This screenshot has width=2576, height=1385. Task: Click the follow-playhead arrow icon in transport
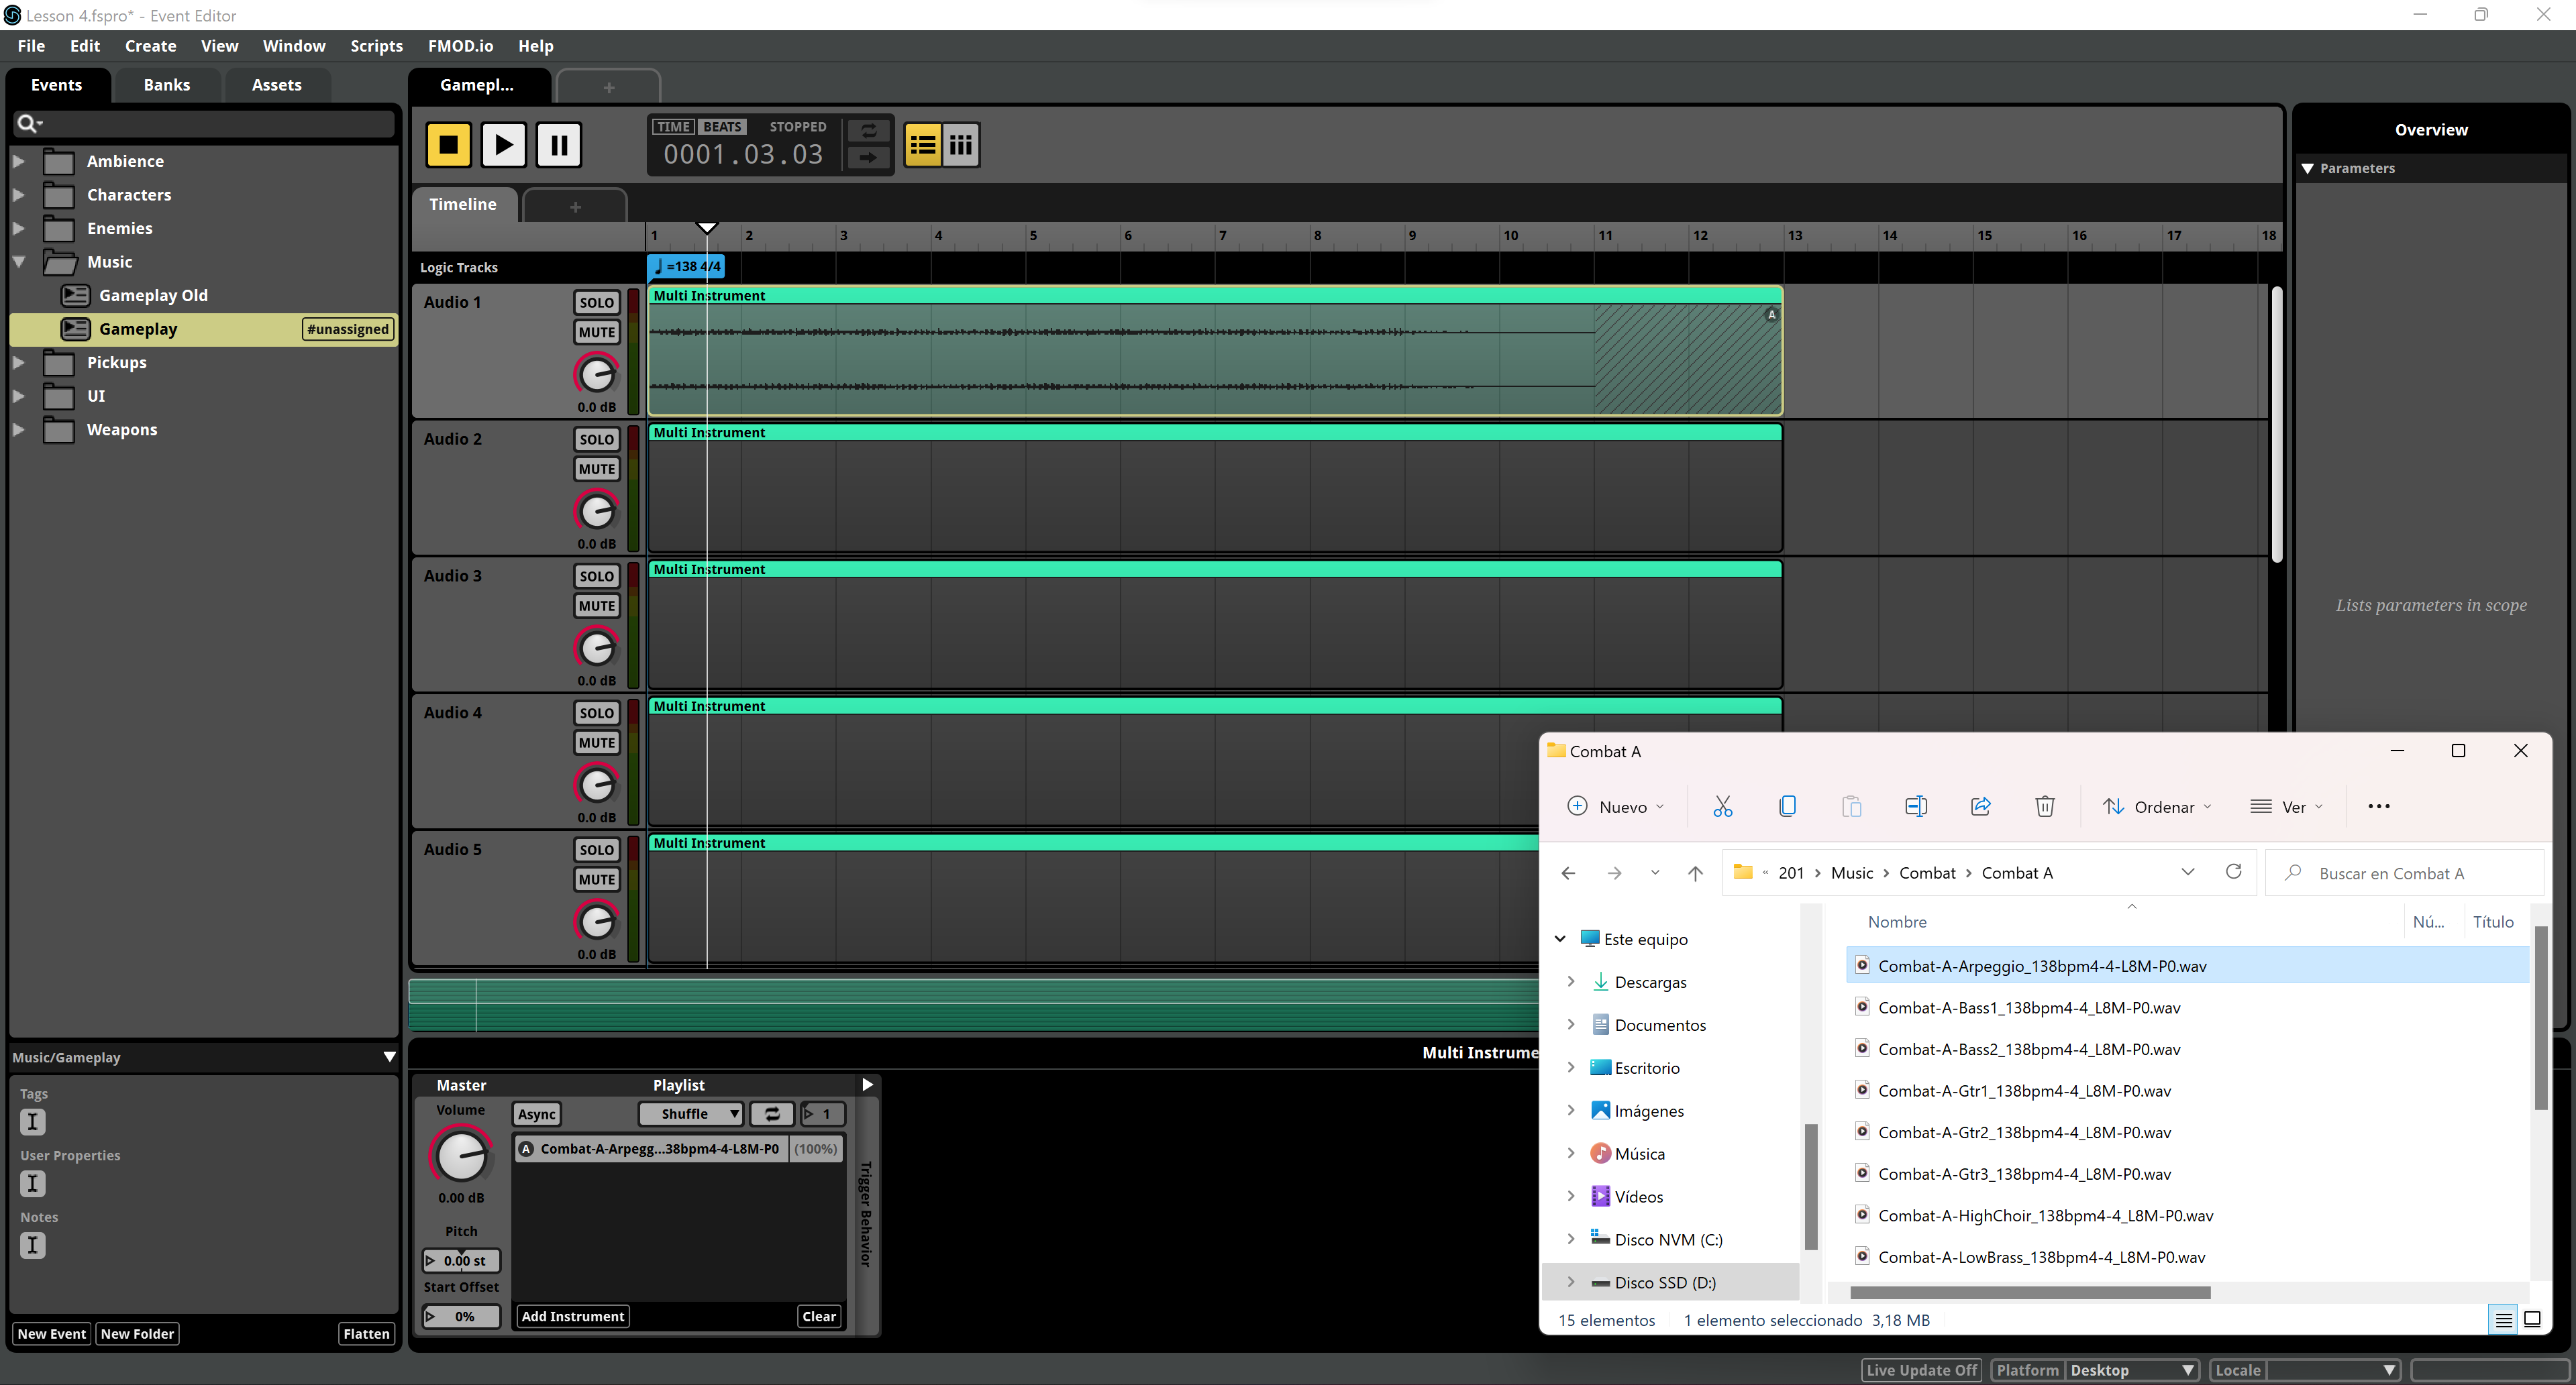point(869,157)
